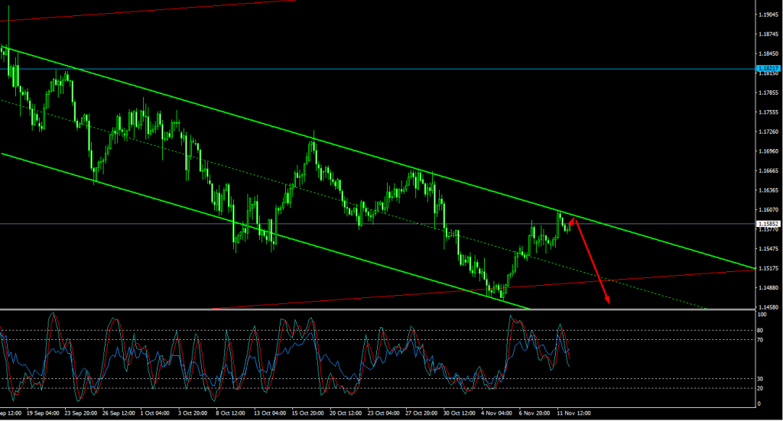Click the oscillator 80 level label
The width and height of the screenshot is (783, 421).
click(x=760, y=330)
